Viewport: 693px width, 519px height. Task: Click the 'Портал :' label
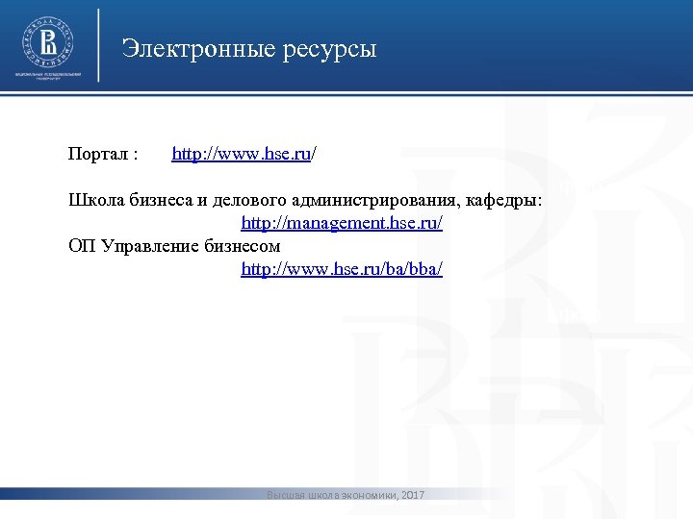(x=103, y=154)
